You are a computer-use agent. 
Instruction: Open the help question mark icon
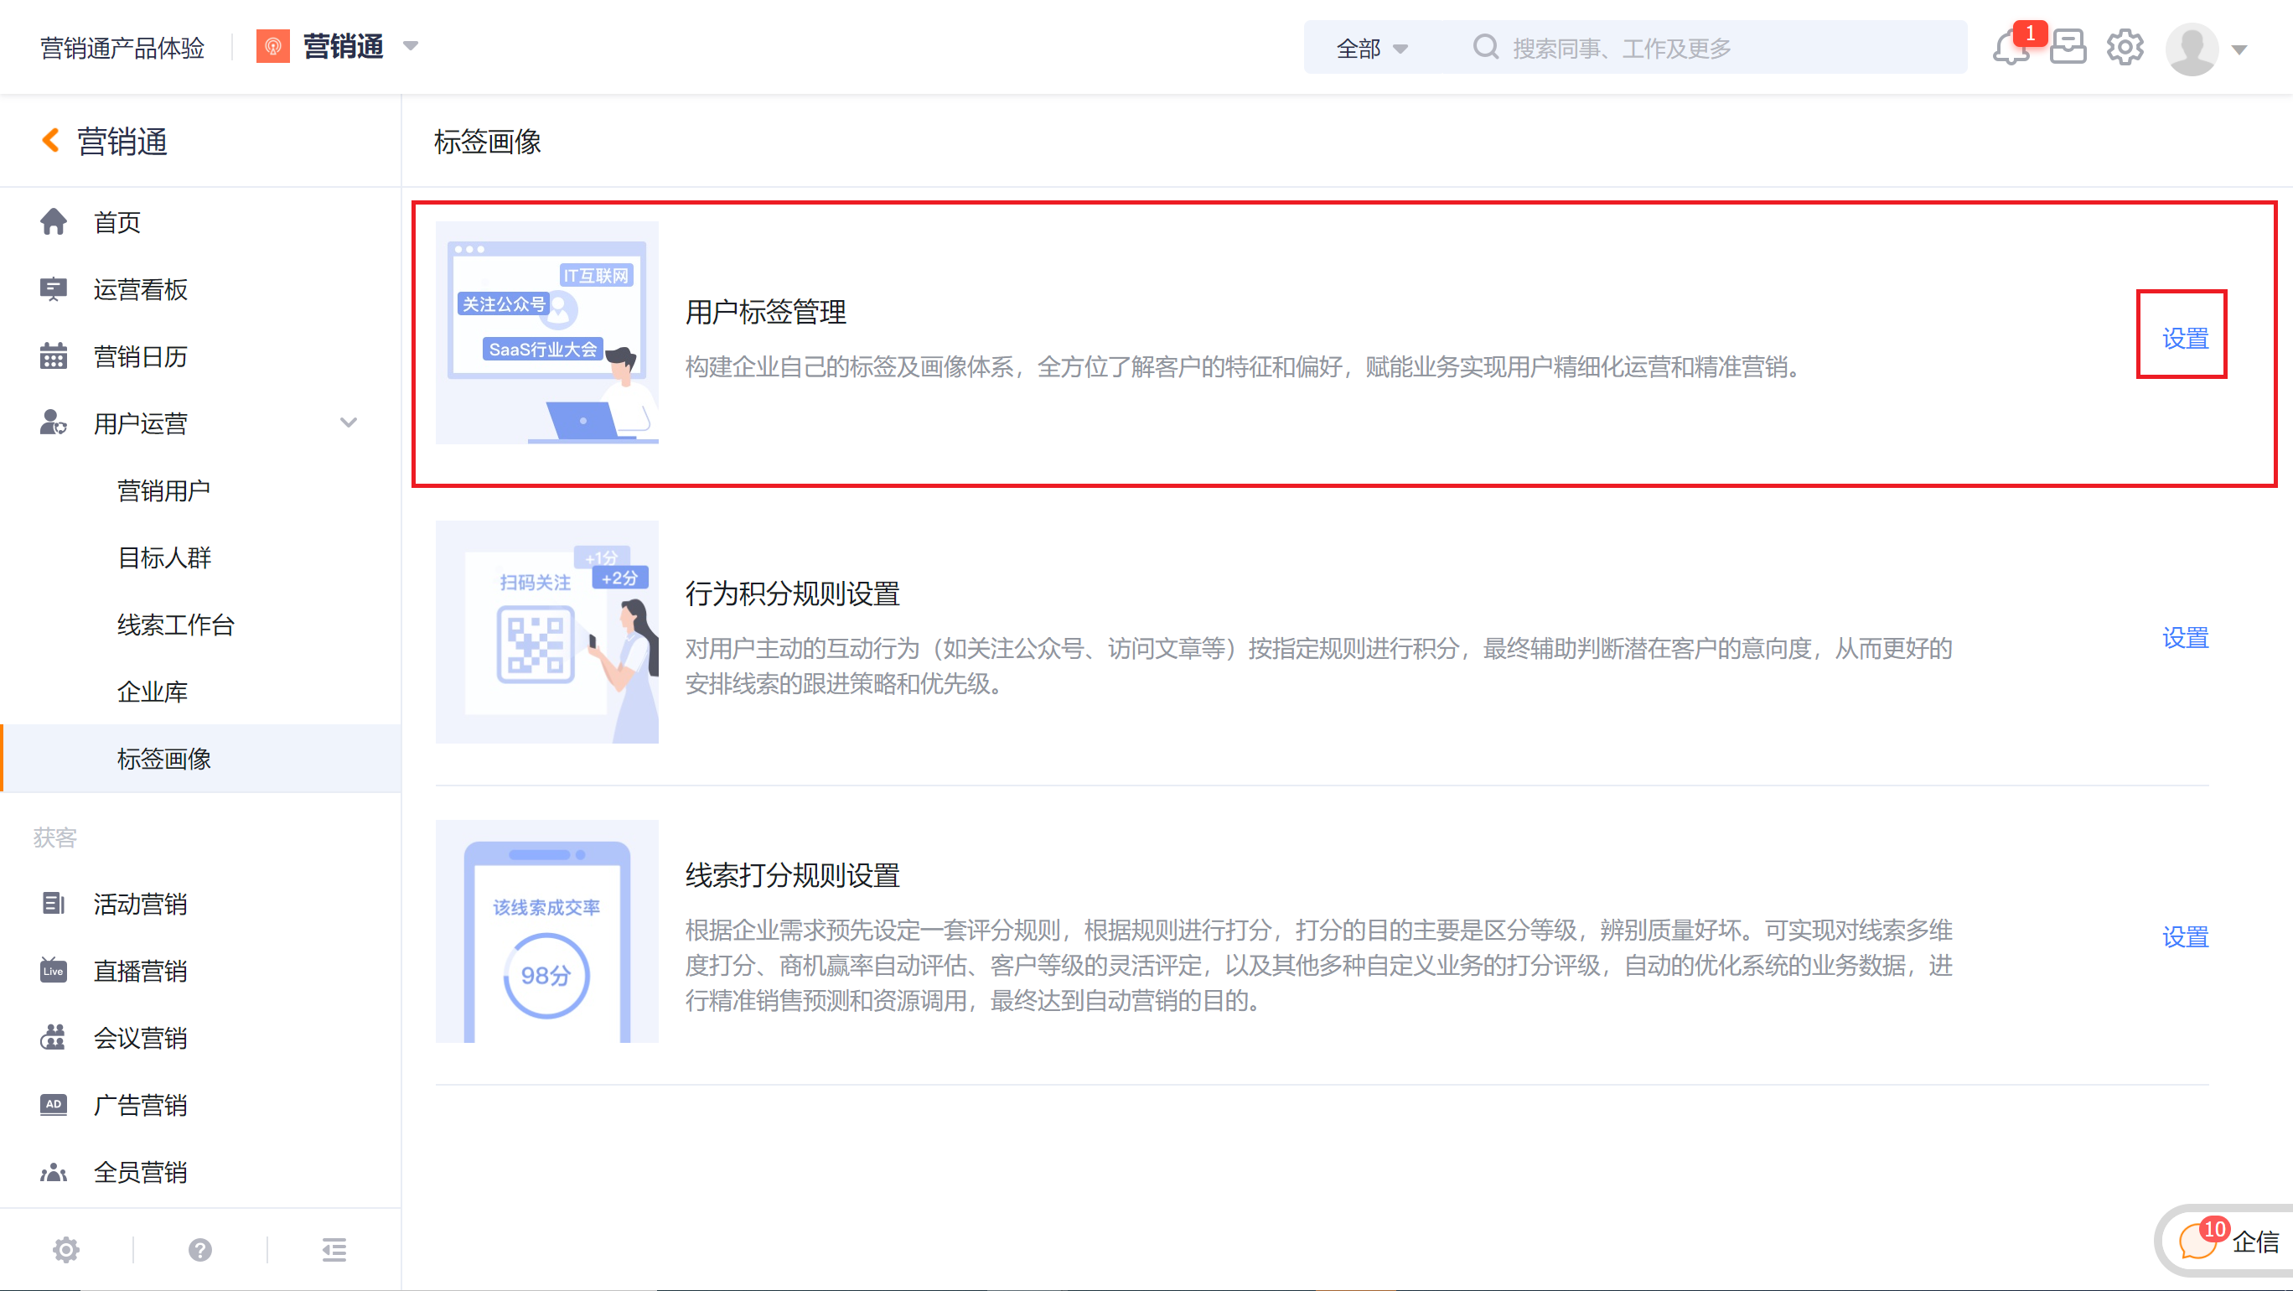point(200,1250)
